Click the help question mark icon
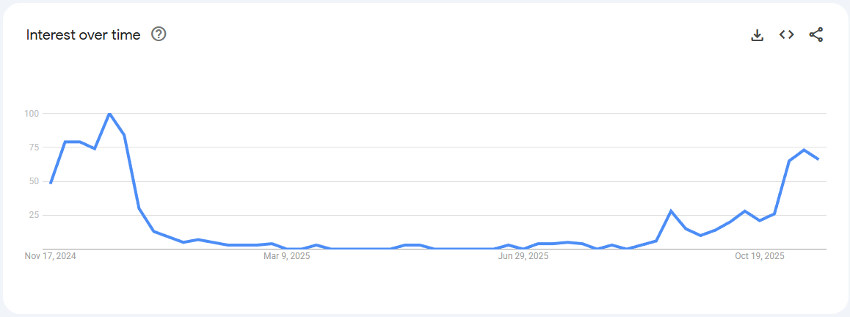 tap(159, 34)
